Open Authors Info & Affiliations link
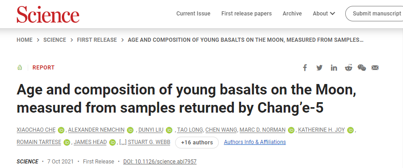 pos(255,142)
